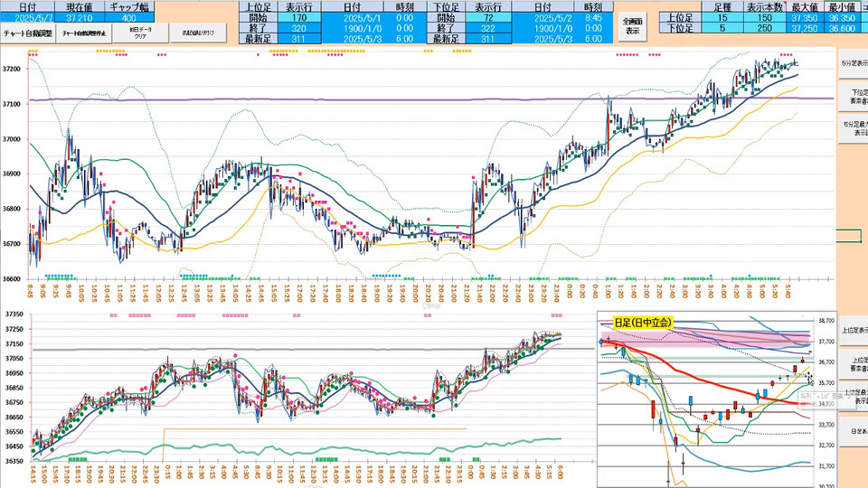Click the 5分足表示 button beside the top chart
Screen dimensions: 868x488
coord(853,64)
